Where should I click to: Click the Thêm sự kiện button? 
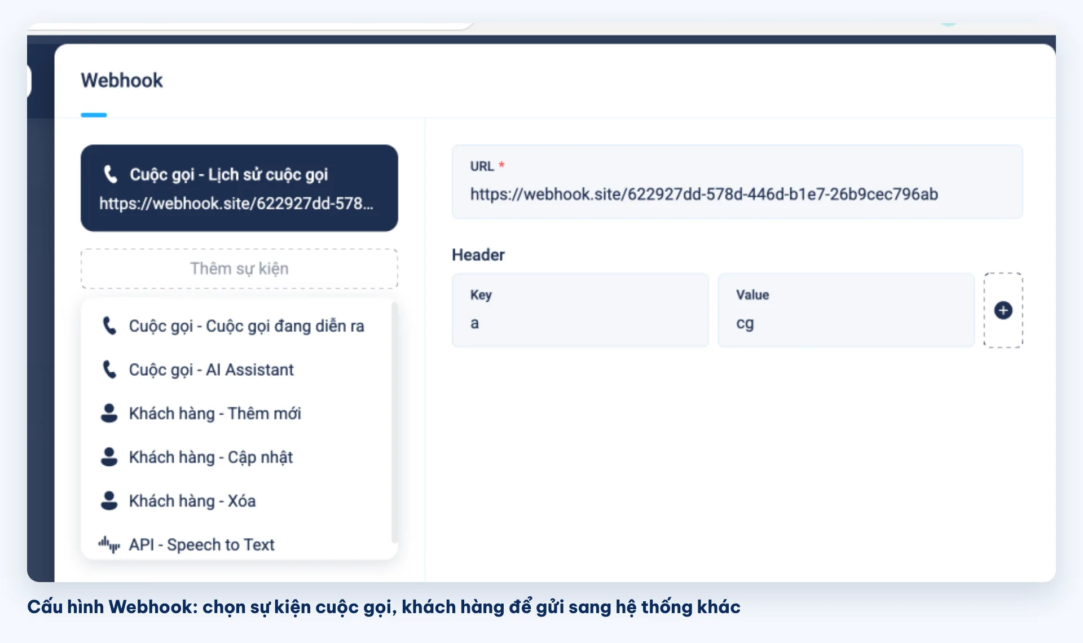click(239, 268)
